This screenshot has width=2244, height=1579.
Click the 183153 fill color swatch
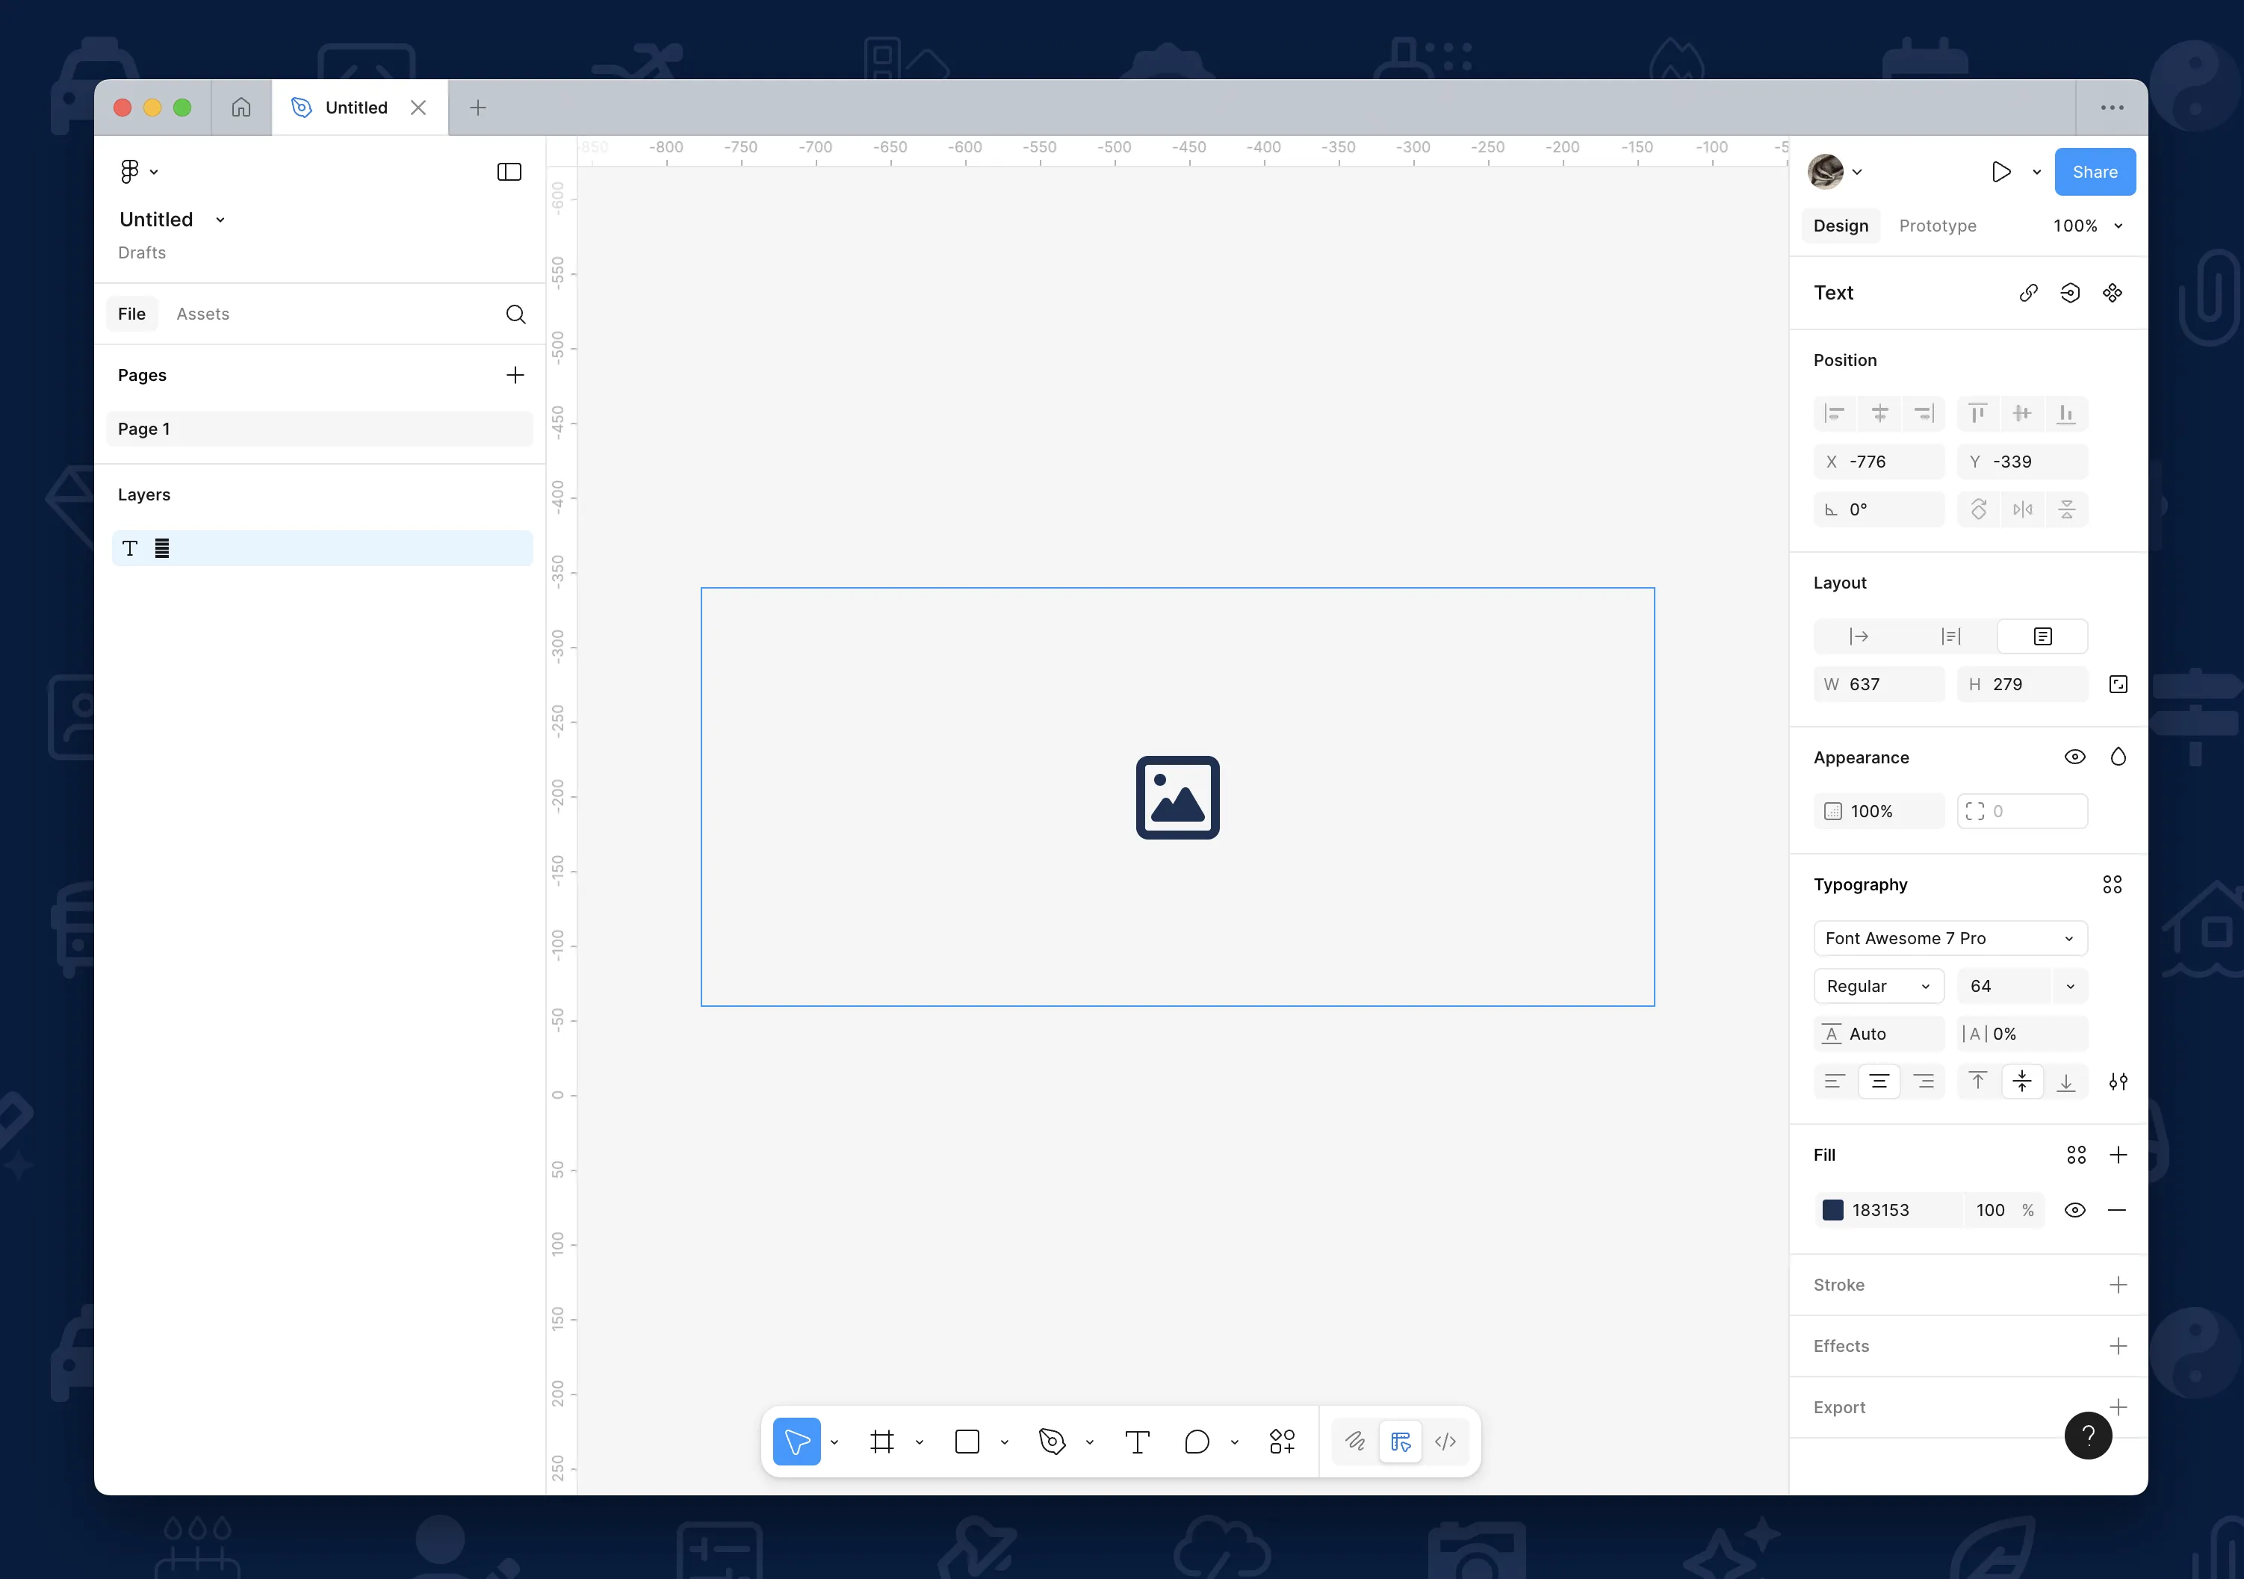(x=1832, y=1211)
